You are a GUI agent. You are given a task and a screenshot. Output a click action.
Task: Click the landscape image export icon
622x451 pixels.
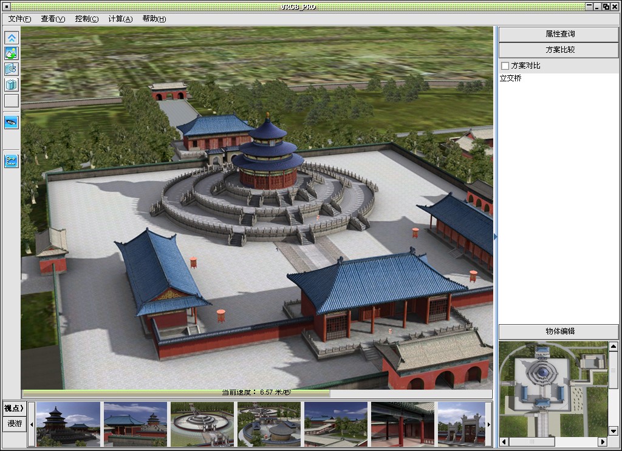tap(12, 53)
